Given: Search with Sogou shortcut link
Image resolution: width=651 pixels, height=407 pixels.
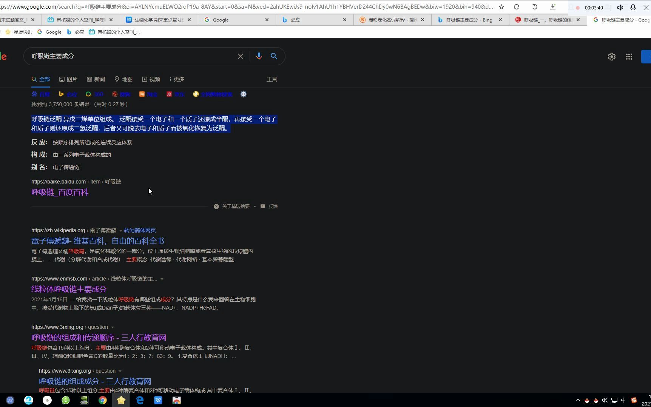Looking at the screenshot, I should (x=121, y=94).
